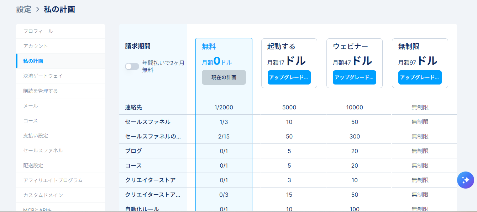Click the ブログ row label
Viewport: 477px width, 212px height.
(x=133, y=151)
